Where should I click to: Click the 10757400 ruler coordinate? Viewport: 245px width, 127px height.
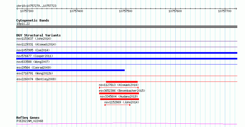tap(76, 11)
